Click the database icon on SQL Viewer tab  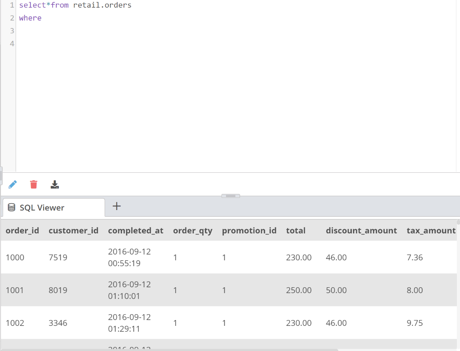pos(11,207)
